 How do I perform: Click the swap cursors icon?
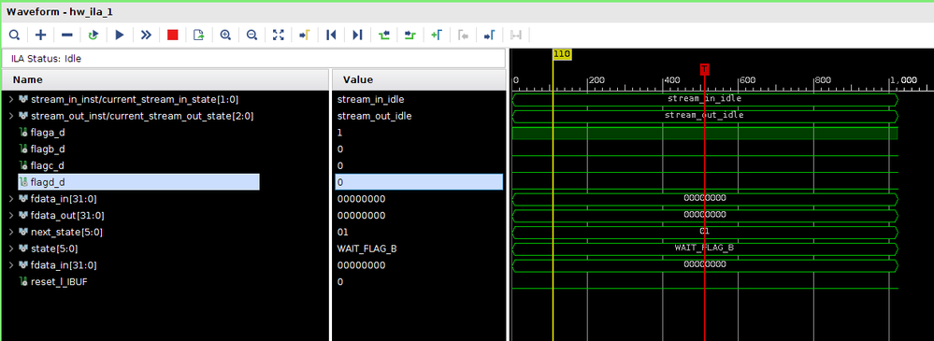516,36
